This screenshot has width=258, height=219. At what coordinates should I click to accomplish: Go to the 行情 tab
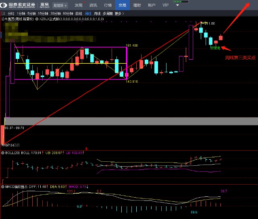pyautogui.click(x=108, y=5)
